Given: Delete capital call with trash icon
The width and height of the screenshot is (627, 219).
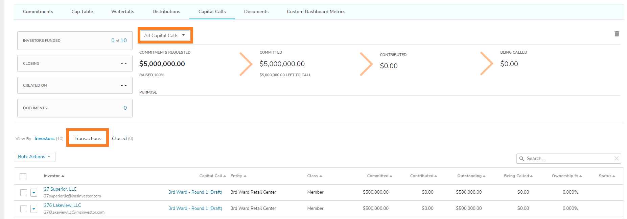Looking at the screenshot, I should coord(617,34).
